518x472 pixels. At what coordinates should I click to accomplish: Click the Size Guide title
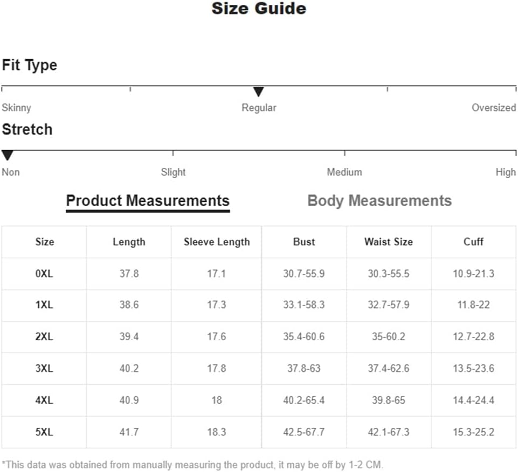point(259,9)
